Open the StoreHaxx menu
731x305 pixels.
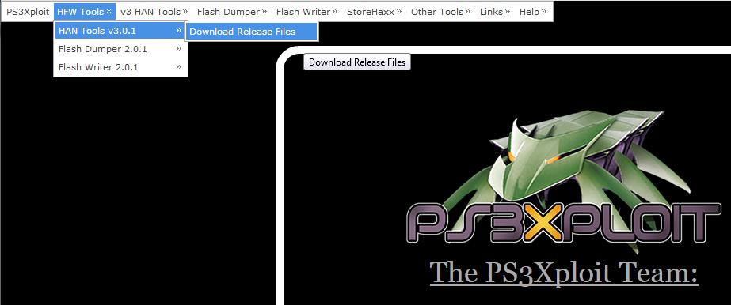click(374, 12)
